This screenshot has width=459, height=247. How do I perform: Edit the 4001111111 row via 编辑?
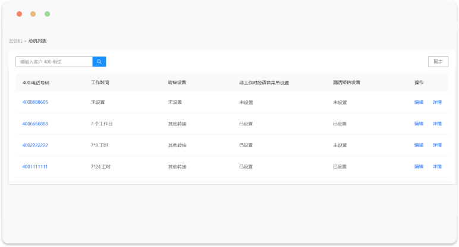click(x=419, y=166)
